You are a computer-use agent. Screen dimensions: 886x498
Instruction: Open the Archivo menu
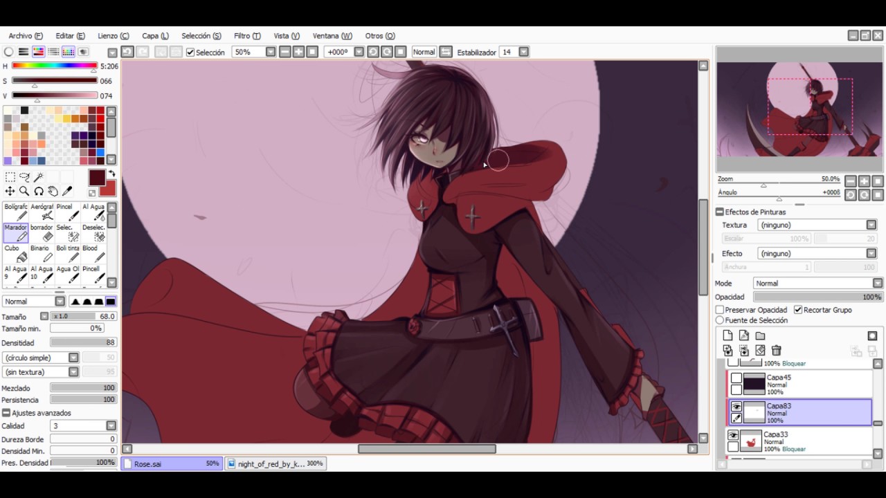(x=26, y=36)
